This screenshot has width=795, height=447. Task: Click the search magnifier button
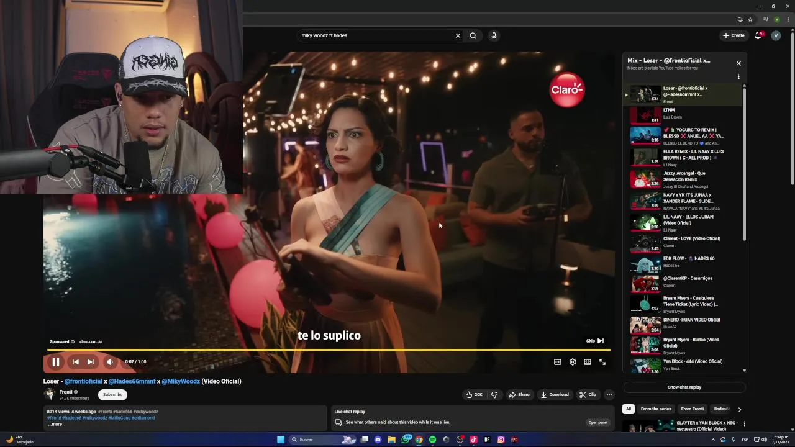coord(473,35)
